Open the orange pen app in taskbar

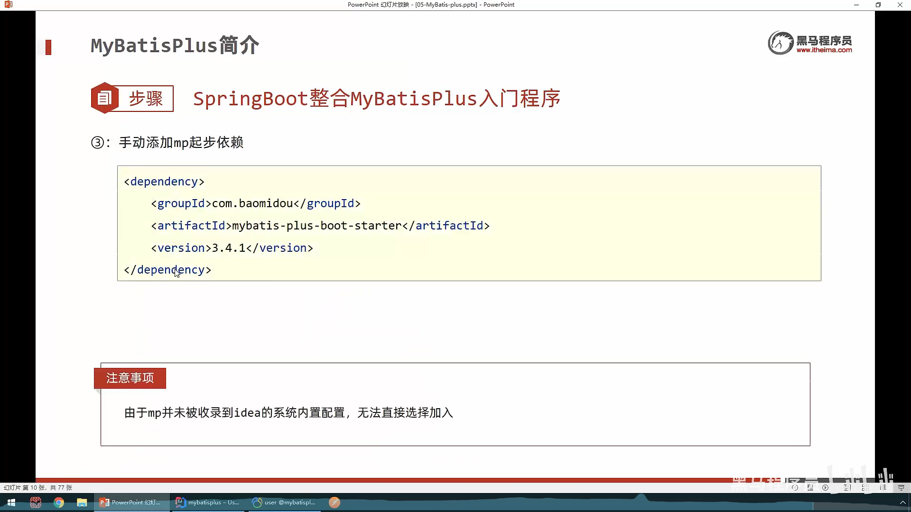click(335, 503)
